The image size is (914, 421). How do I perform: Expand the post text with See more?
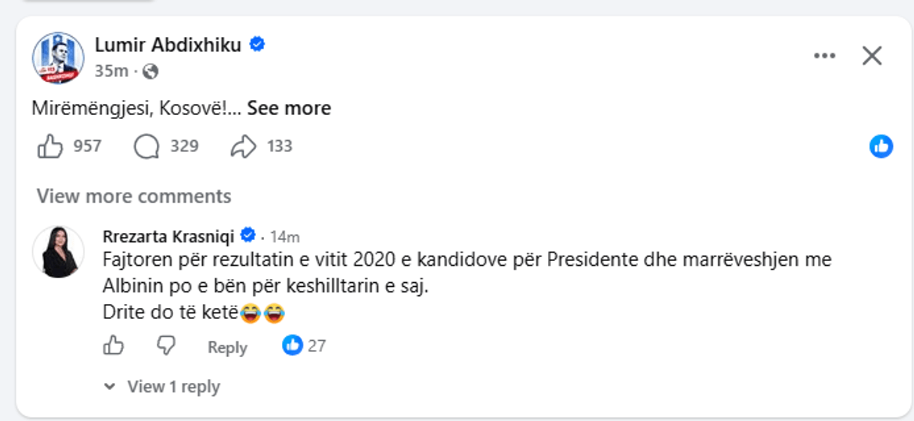289,108
